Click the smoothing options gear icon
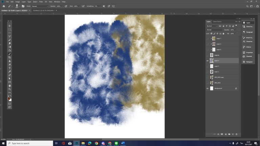Viewport: 260px width, 146px height. 103,6
